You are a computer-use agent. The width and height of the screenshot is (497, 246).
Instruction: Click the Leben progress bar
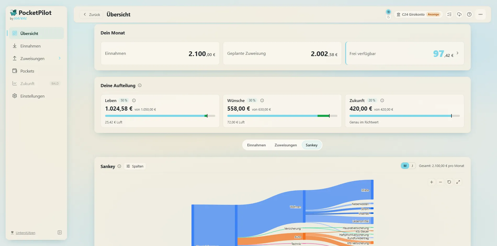point(160,116)
